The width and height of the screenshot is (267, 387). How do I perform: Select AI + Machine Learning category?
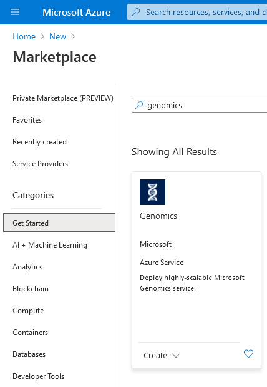tap(50, 245)
